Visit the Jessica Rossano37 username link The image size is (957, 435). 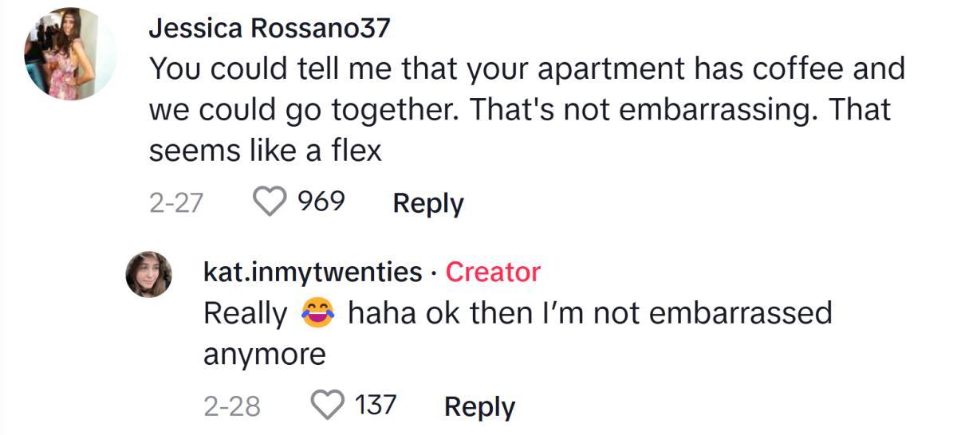(269, 29)
